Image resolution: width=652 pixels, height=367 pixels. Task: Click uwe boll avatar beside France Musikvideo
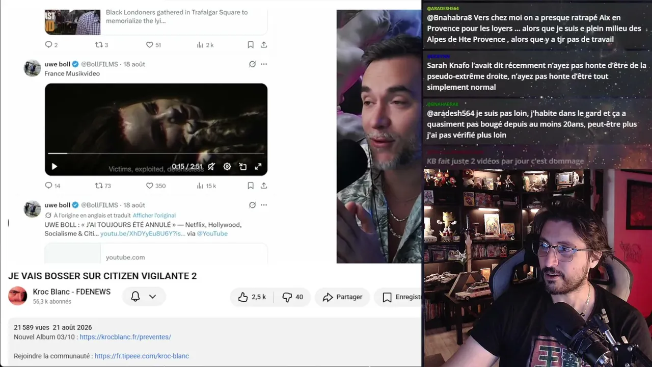32,68
